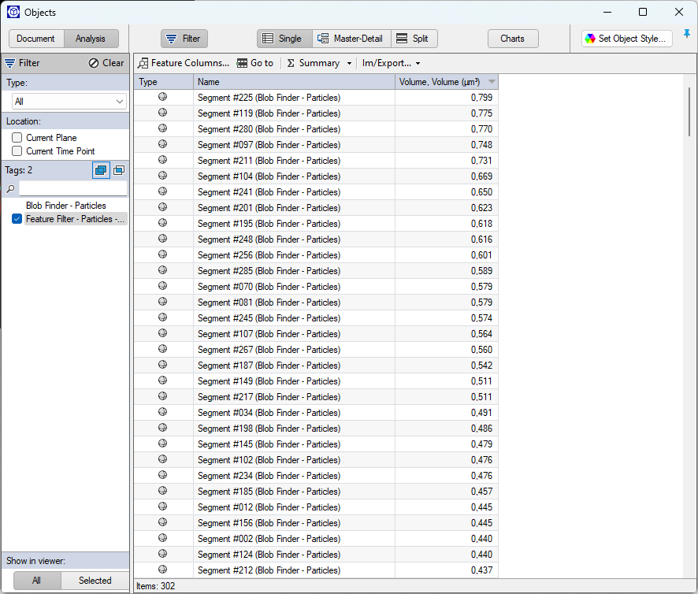This screenshot has width=698, height=594.
Task: Click the sphere icon beside Segment #225
Action: tap(162, 97)
